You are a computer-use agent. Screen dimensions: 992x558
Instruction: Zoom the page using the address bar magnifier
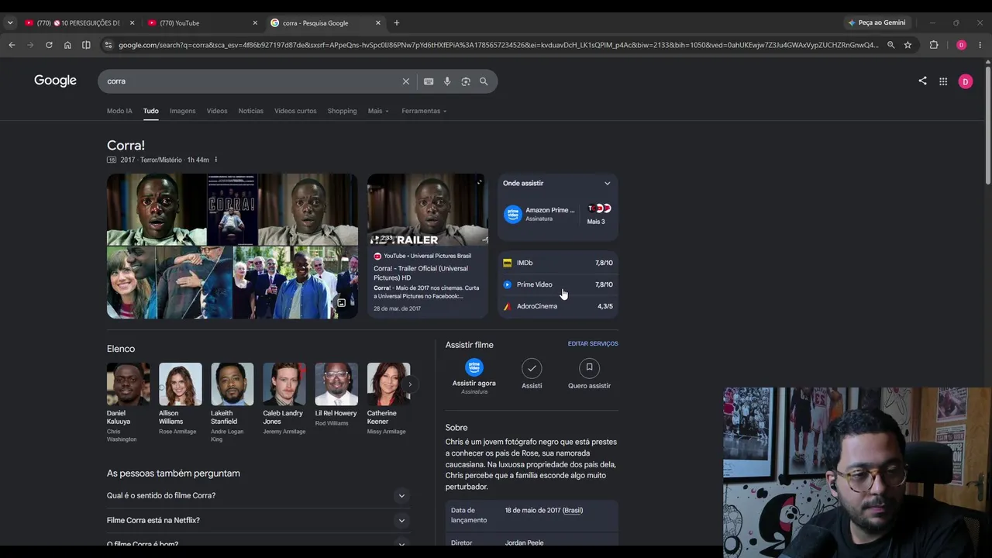point(891,45)
